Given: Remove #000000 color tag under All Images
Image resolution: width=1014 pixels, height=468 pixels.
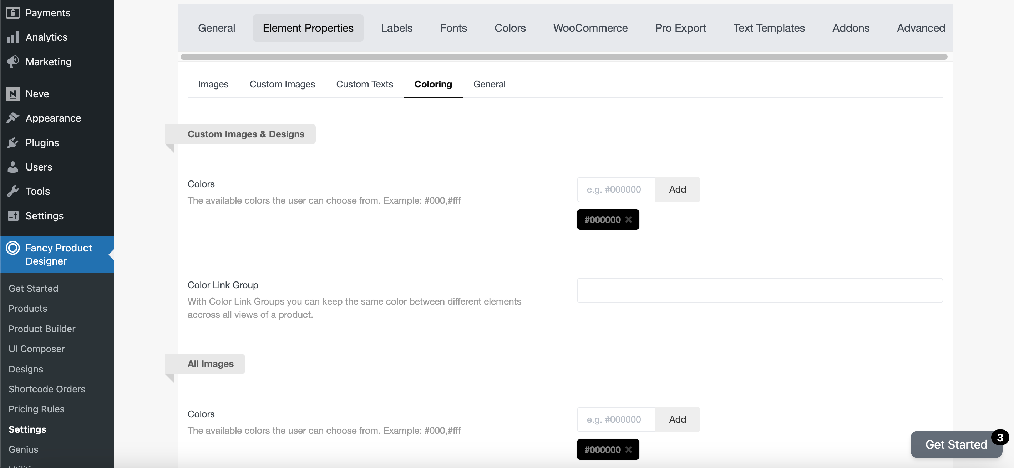Looking at the screenshot, I should click(x=629, y=449).
